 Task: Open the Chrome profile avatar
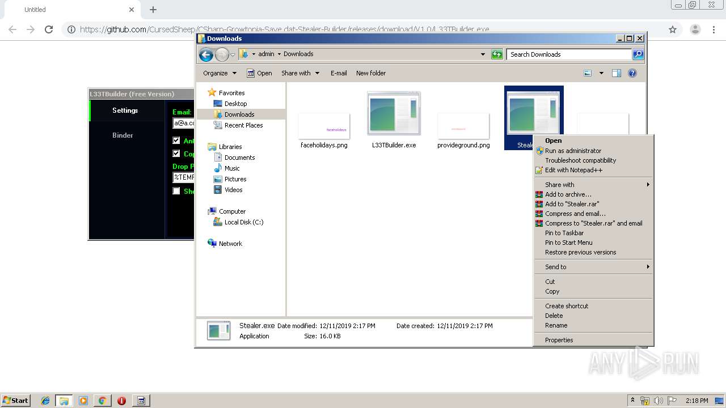click(x=695, y=29)
